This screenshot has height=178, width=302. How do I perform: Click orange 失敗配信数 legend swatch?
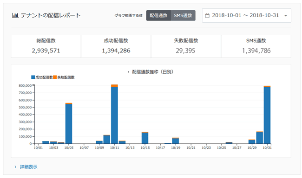(x=55, y=77)
